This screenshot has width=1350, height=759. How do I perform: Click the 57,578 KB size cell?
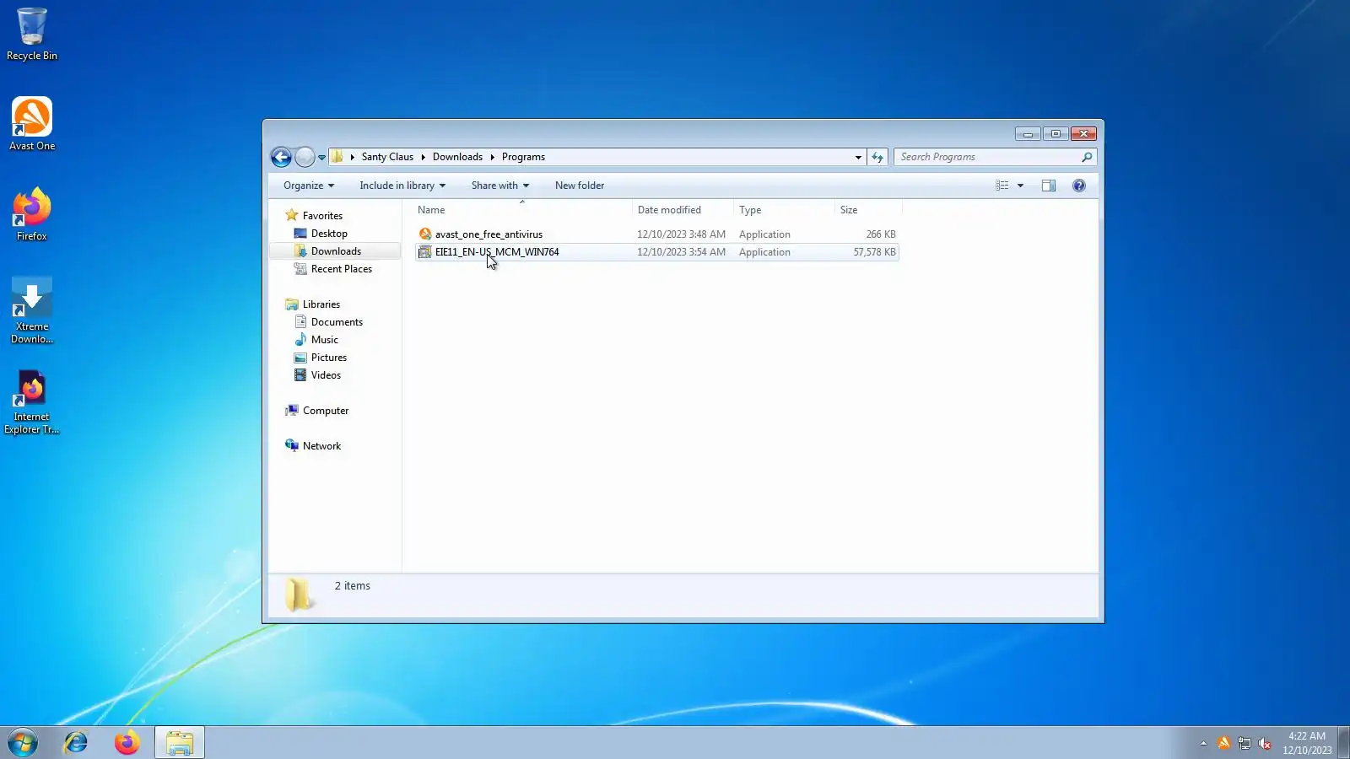tap(874, 252)
